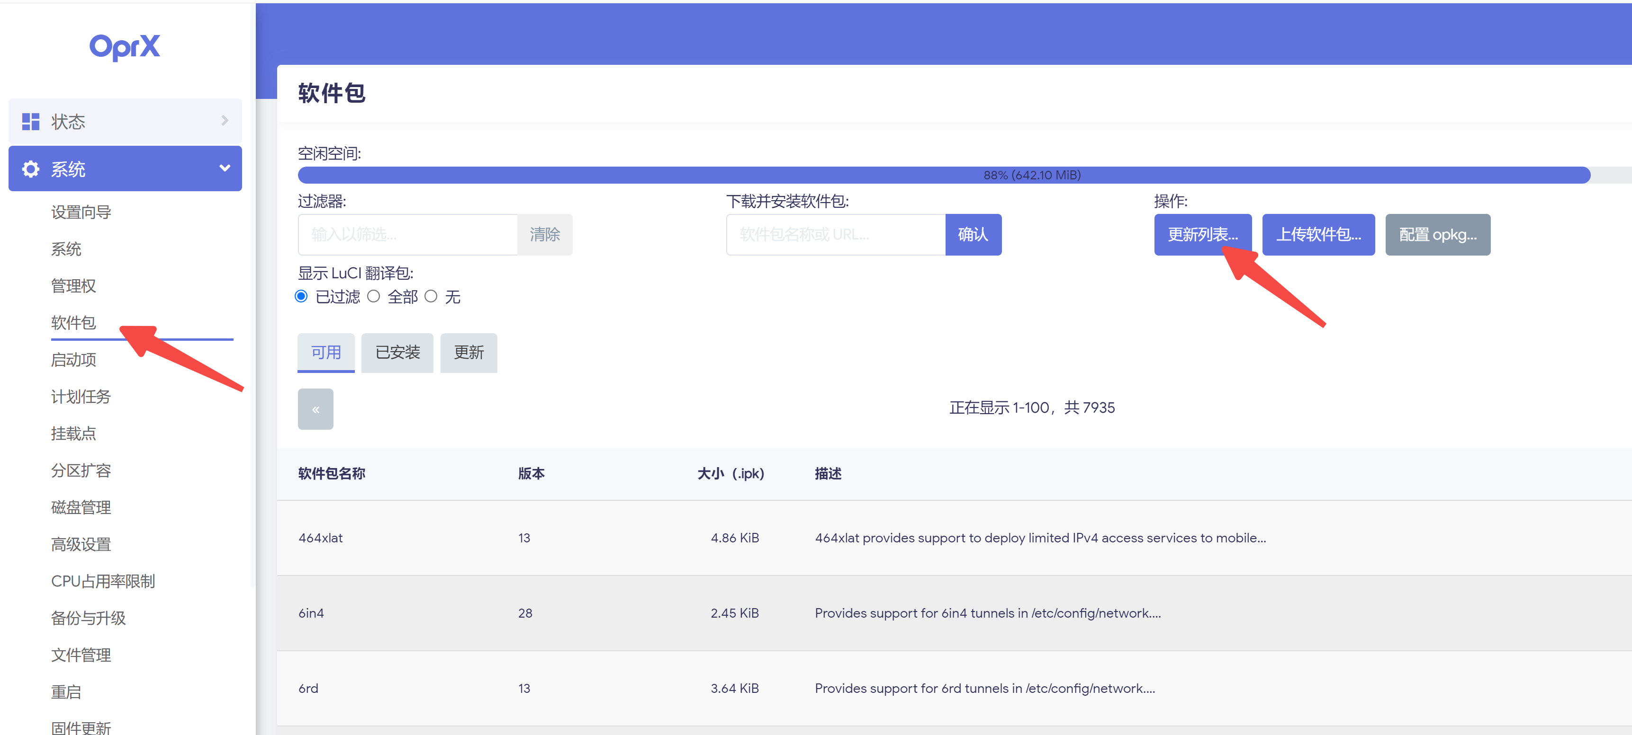Click the status dashboard grid icon

click(30, 121)
